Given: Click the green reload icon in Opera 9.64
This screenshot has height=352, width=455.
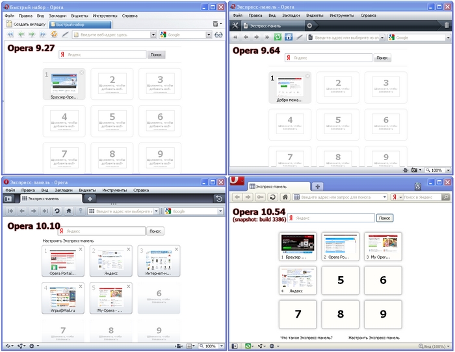Looking at the screenshot, I should (x=278, y=37).
